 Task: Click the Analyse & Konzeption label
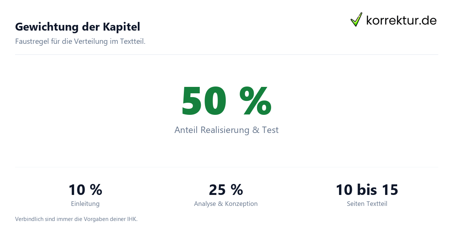(x=226, y=204)
